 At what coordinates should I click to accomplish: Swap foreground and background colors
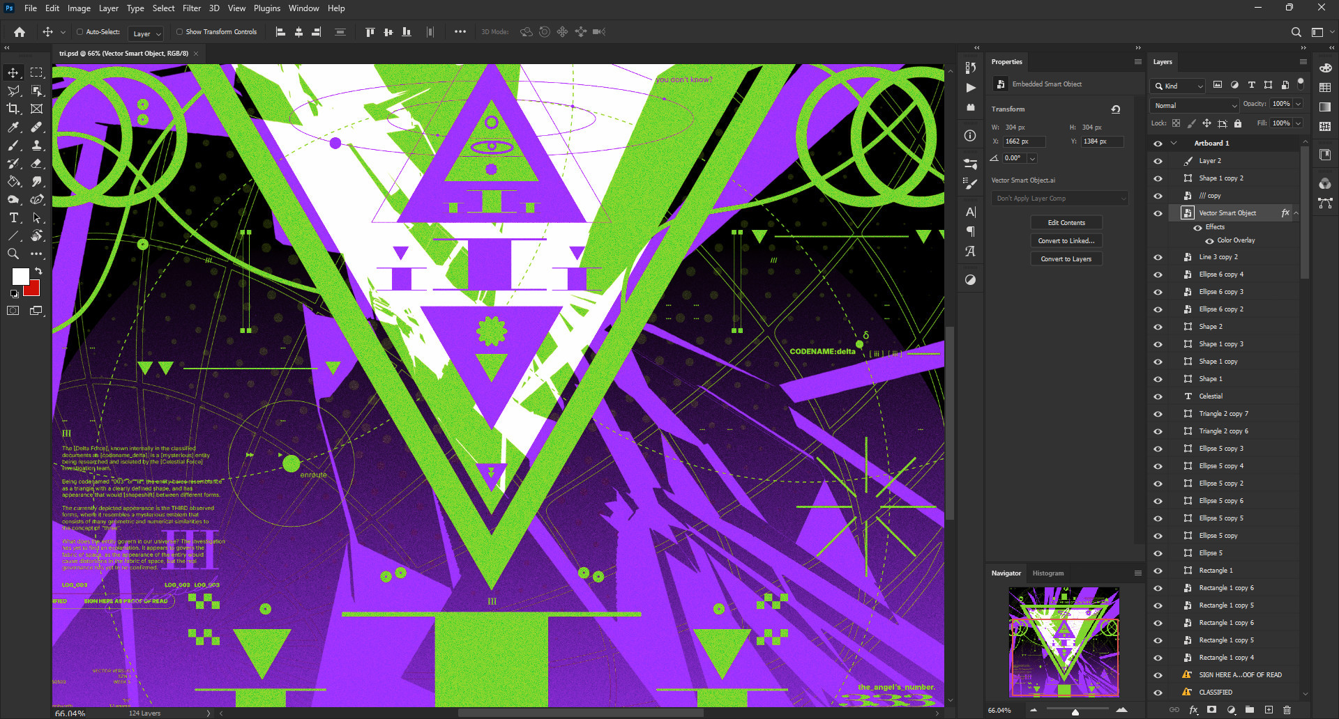[38, 271]
